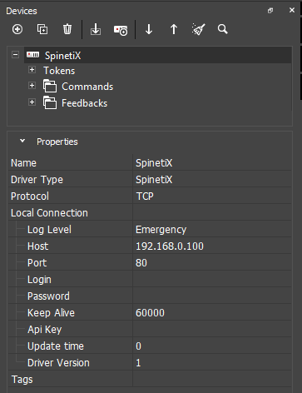
Task: Select Feedbacks in the tree
Action: pyautogui.click(x=84, y=103)
